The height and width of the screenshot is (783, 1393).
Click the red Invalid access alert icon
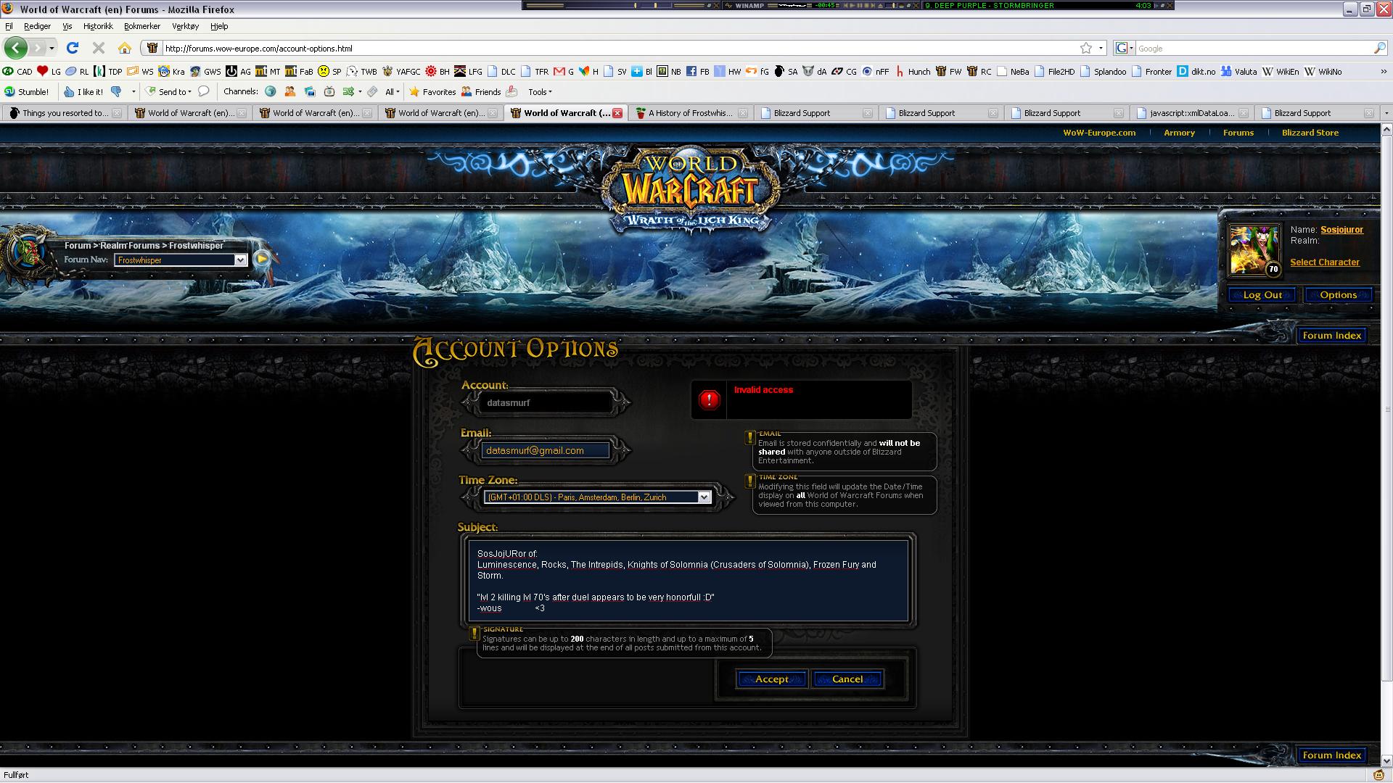pyautogui.click(x=709, y=399)
